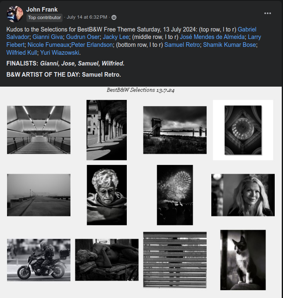The width and height of the screenshot is (283, 298).
Task: Open the stairway with ceiling lights photo
Action: tap(39, 130)
